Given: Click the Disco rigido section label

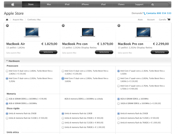Looking at the screenshot, I should pos(13,109).
